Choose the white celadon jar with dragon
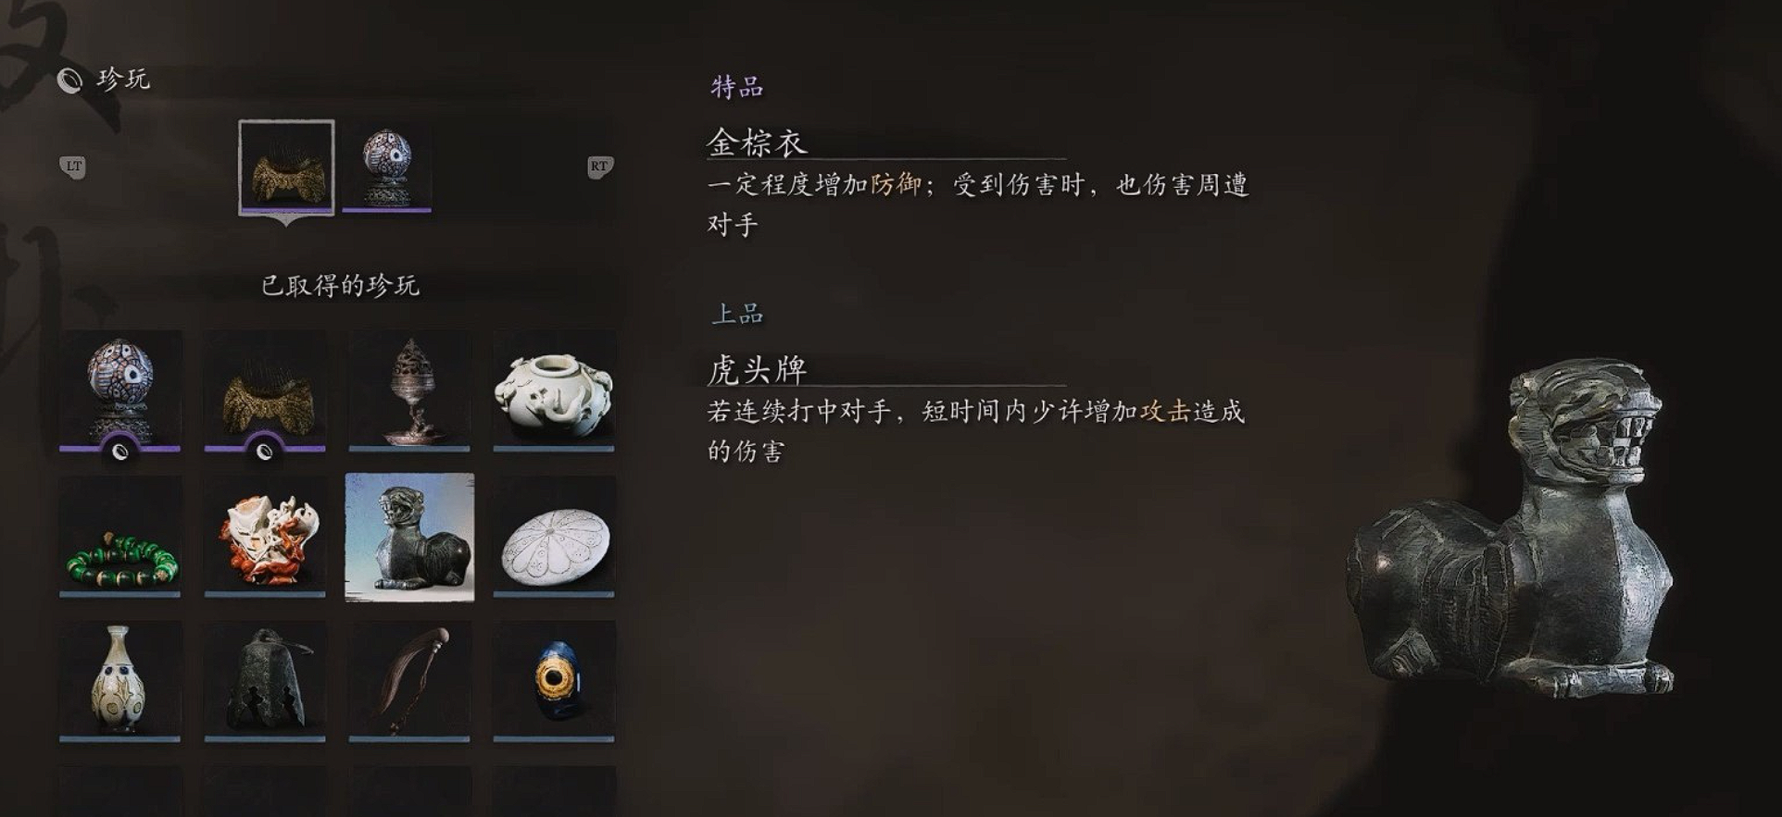Screen dimensions: 1782x817 click(x=554, y=391)
